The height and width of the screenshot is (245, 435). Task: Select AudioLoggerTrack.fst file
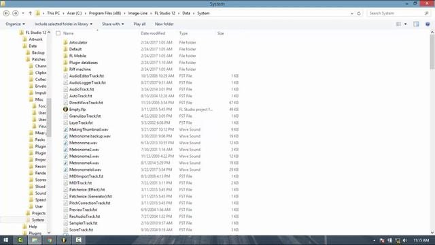pyautogui.click(x=88, y=82)
